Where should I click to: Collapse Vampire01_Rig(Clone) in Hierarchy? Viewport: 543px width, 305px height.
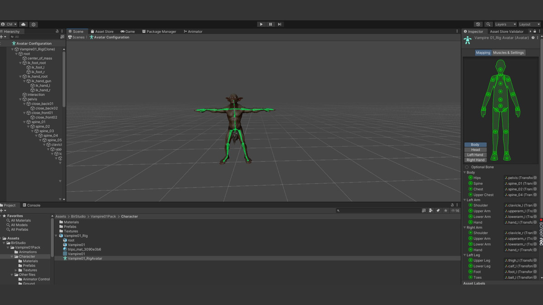pos(13,49)
